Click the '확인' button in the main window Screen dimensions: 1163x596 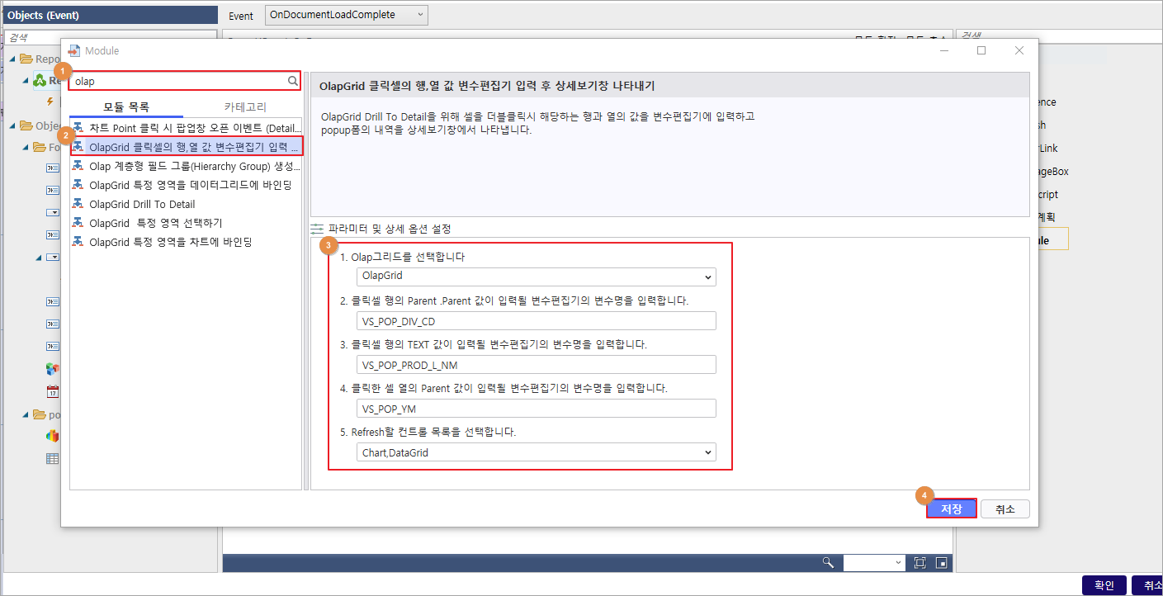tap(1104, 585)
